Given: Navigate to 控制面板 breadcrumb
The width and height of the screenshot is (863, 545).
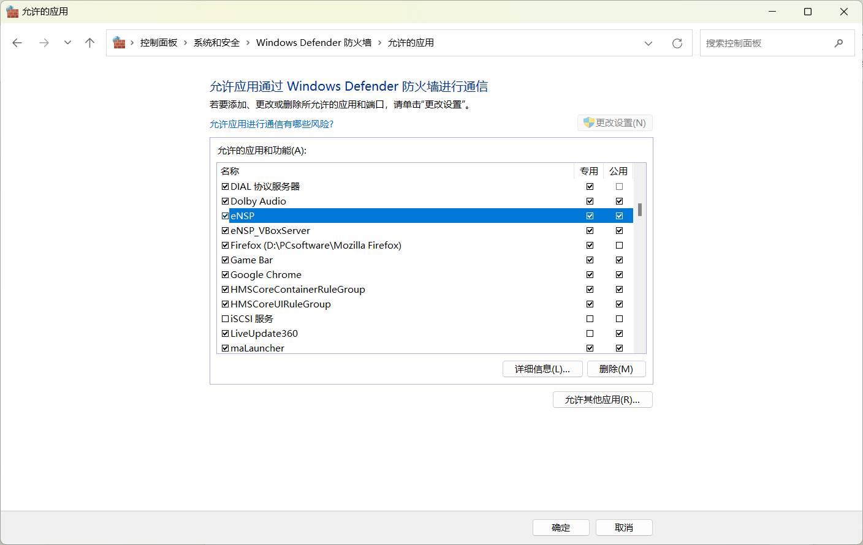Looking at the screenshot, I should tap(159, 43).
